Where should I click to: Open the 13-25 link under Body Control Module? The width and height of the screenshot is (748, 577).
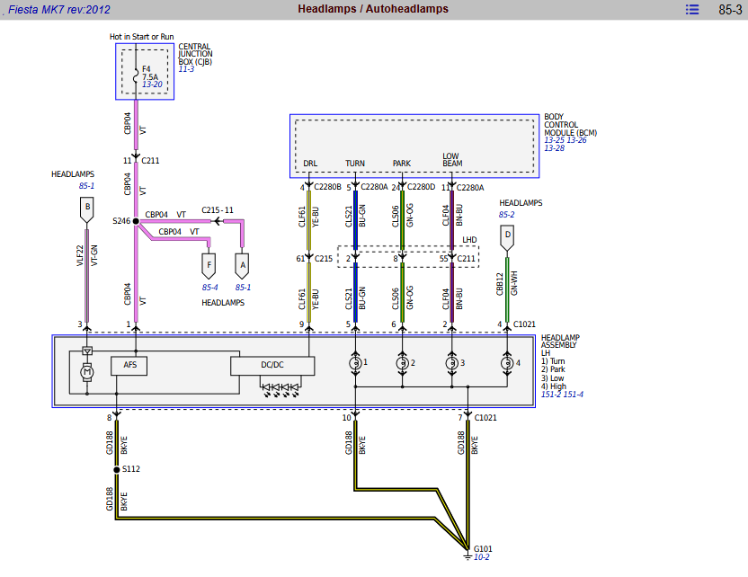pos(553,140)
